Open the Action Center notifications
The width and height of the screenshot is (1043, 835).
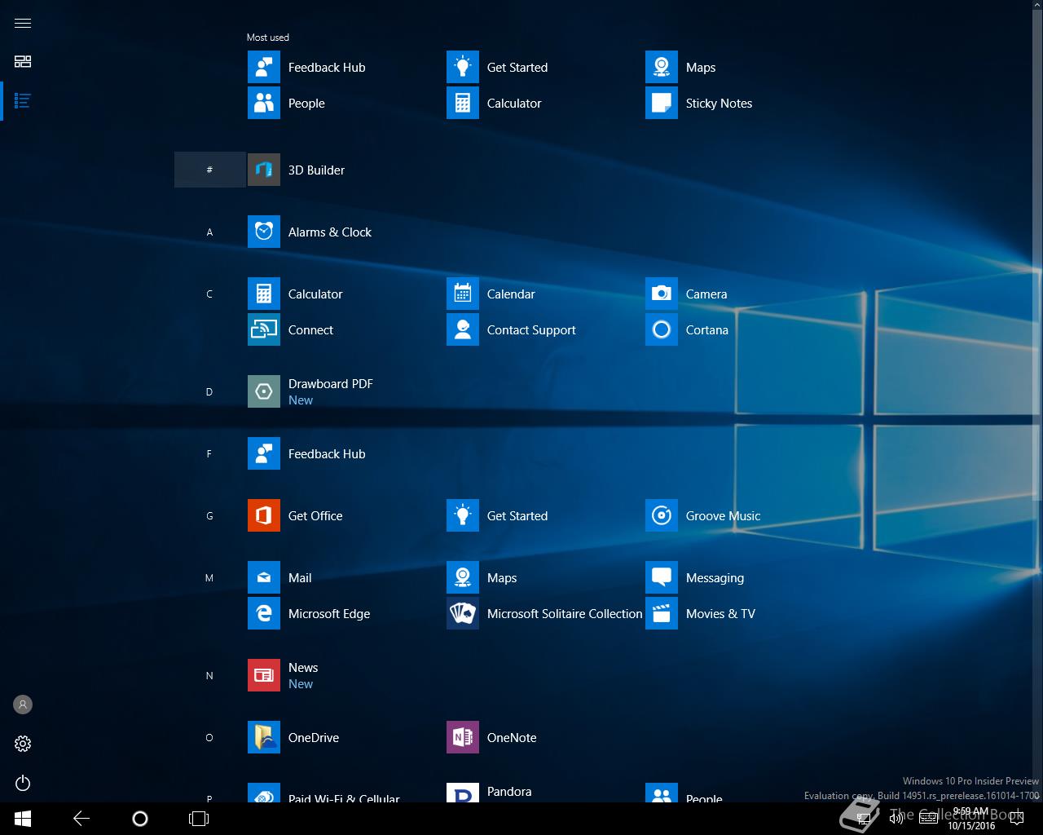(1017, 819)
